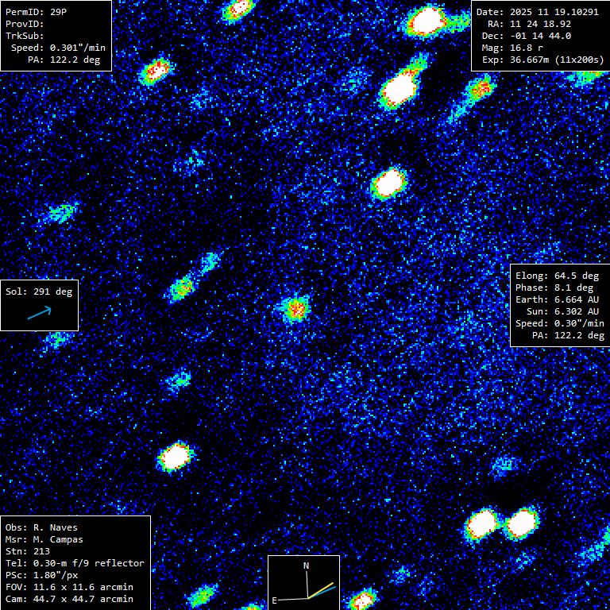Click the PermID: 29P text
Image resolution: width=610 pixels, height=610 pixels.
click(36, 12)
